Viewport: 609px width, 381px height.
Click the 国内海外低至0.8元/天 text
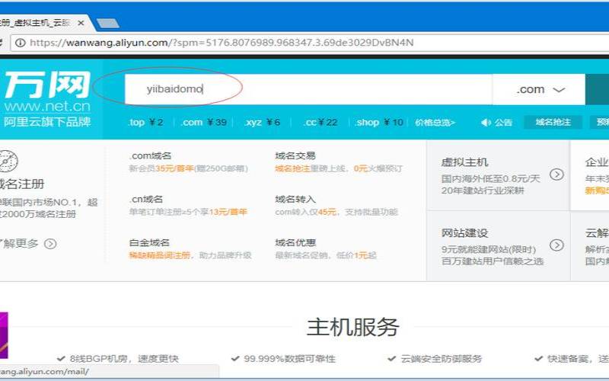coord(490,179)
